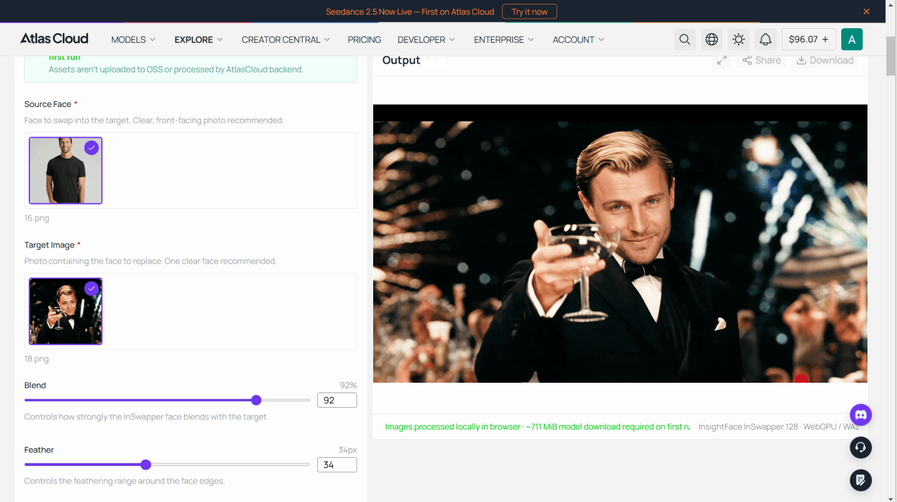
Task: Toggle the checkmark on 18.png thumbnail
Action: coord(92,289)
